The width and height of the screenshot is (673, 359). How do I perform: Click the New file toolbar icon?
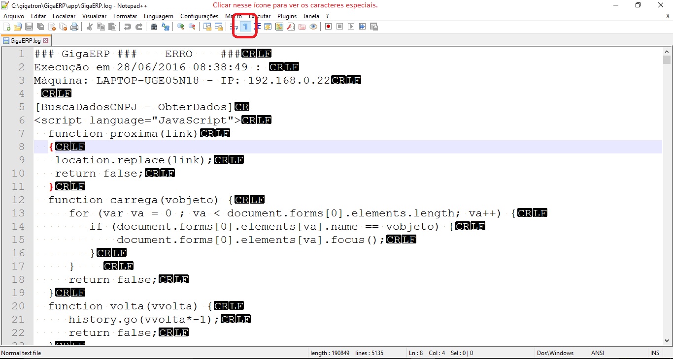pyautogui.click(x=6, y=27)
